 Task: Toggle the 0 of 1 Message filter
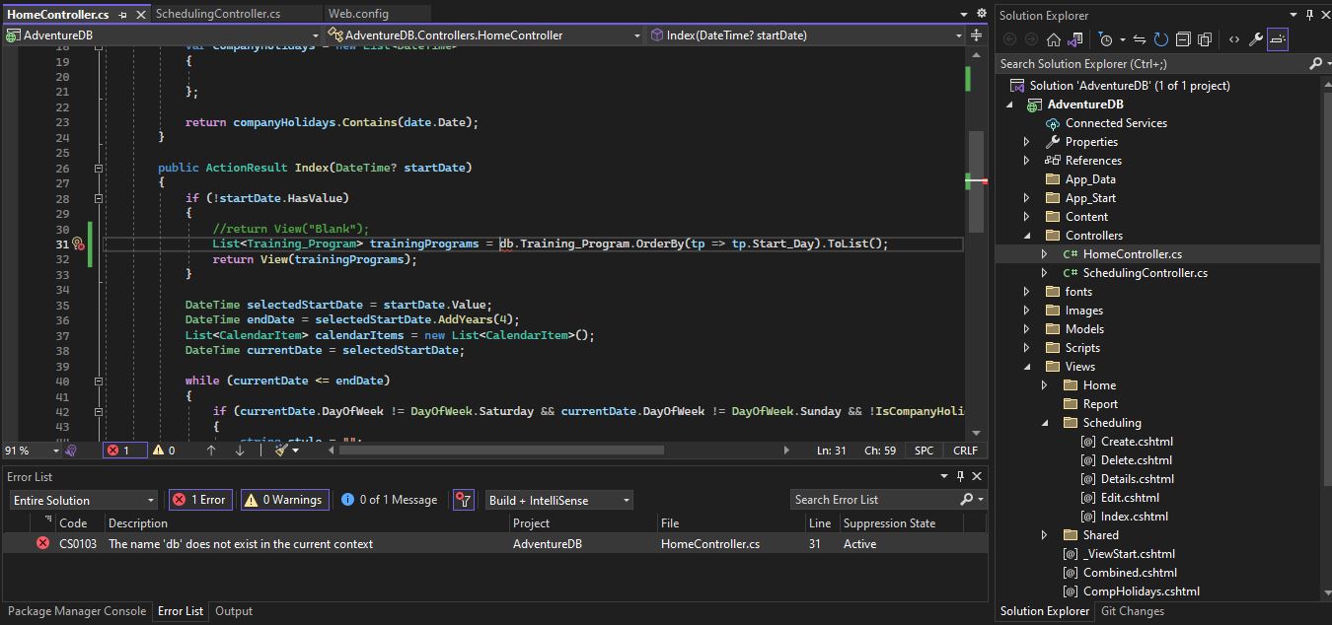pos(389,500)
